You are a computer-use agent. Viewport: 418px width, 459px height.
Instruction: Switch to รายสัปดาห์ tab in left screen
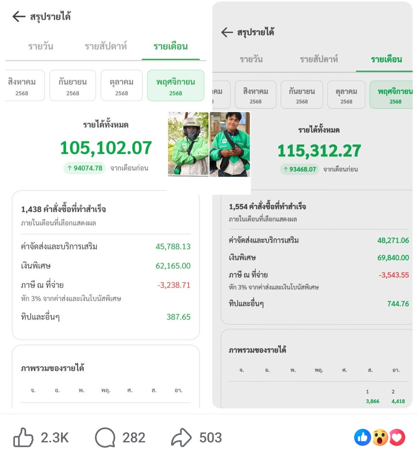pos(106,46)
